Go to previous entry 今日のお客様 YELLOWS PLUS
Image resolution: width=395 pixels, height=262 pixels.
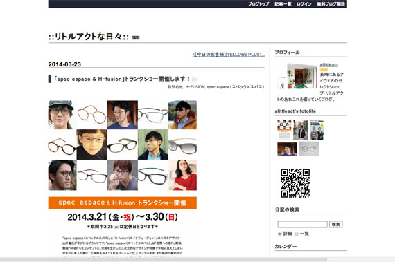[x=229, y=54]
